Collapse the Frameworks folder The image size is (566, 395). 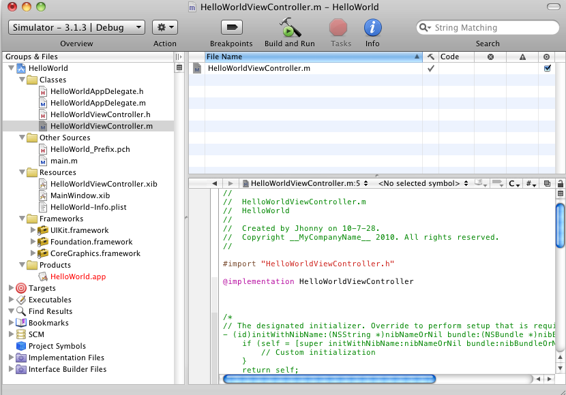click(22, 219)
